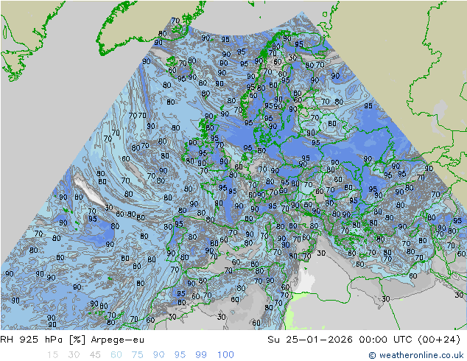Select the legend value 99
Viewport: 467px width, 361px height.
[201, 355]
